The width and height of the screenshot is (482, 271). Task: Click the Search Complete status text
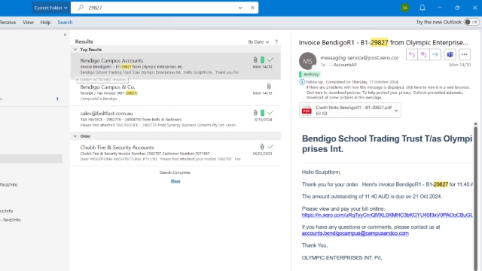point(175,172)
